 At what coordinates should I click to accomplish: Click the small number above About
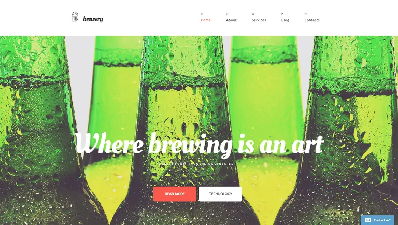(227, 13)
